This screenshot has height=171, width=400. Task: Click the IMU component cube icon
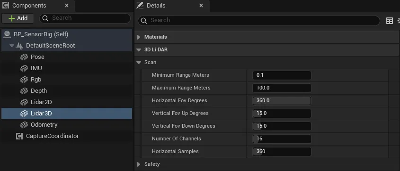click(24, 68)
